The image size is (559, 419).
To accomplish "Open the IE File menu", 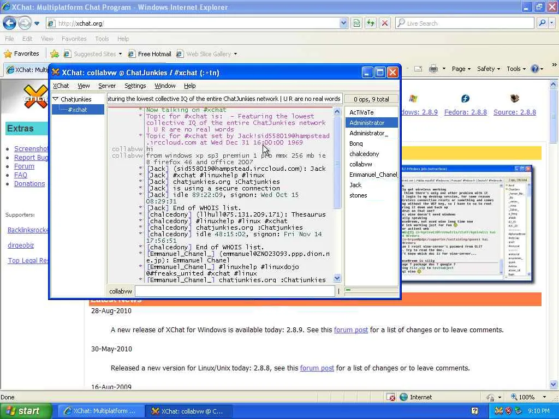I will pyautogui.click(x=9, y=39).
